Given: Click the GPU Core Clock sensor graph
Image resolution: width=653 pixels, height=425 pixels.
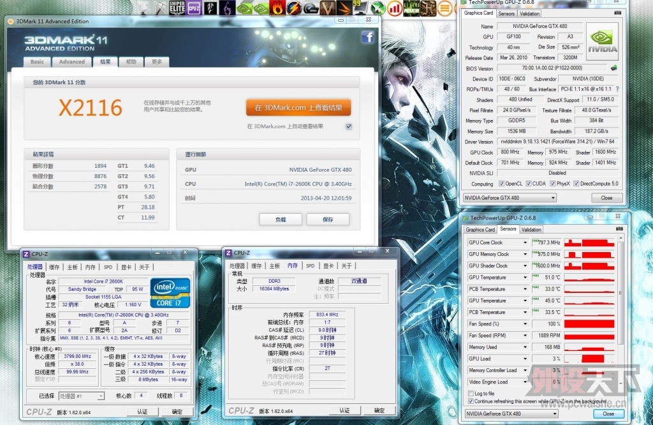Looking at the screenshot, I should (589, 242).
